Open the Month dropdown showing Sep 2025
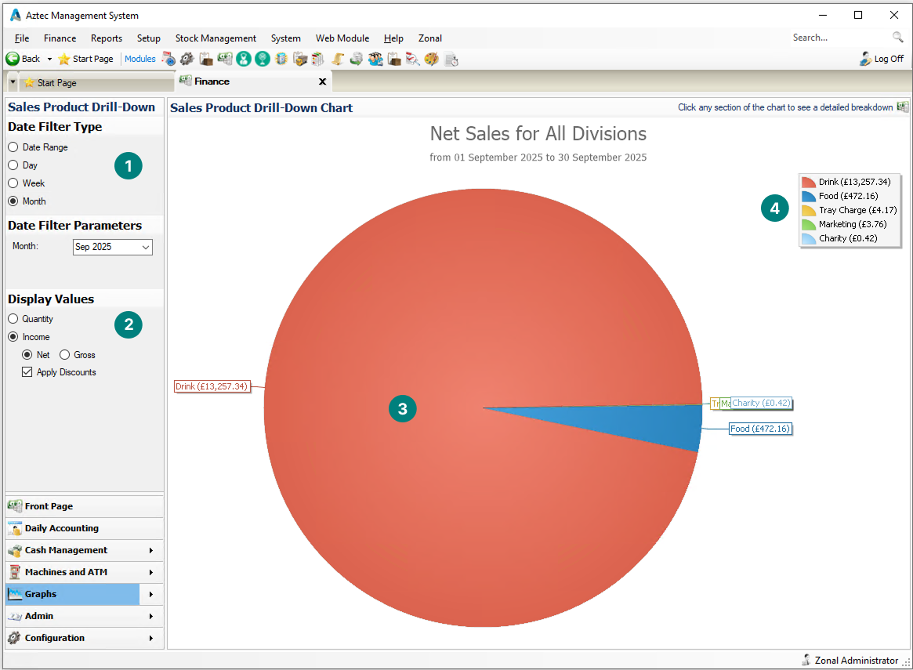 [x=113, y=247]
